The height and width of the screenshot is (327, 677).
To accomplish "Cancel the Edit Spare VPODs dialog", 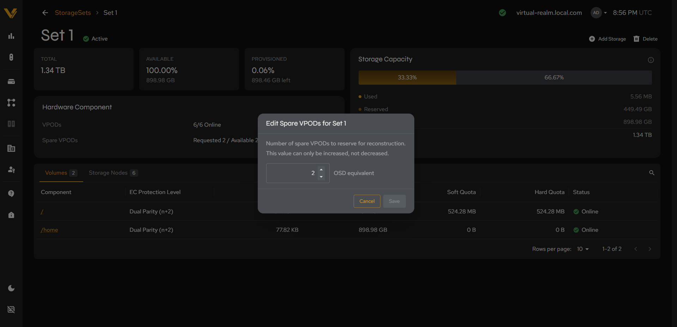I will click(x=367, y=201).
